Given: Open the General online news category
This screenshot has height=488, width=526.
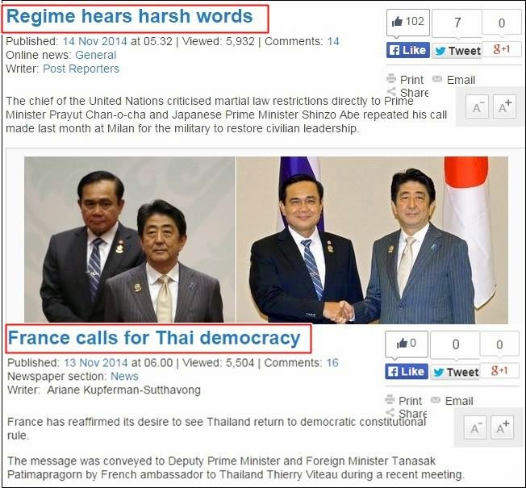Looking at the screenshot, I should (96, 55).
